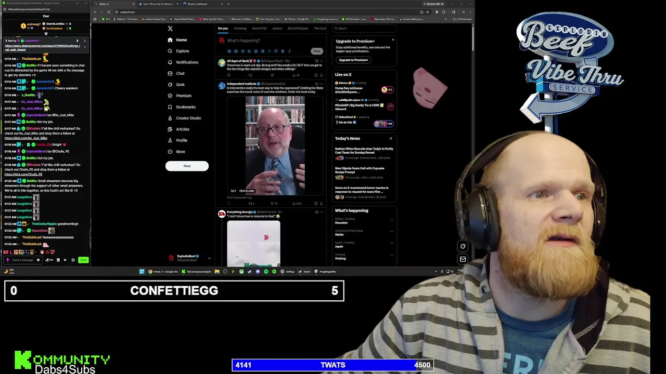Dismiss the Upgrade to Premium+ card
This screenshot has width=666, height=374.
393,40
